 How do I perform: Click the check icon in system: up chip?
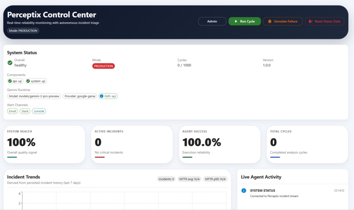[x=28, y=81]
